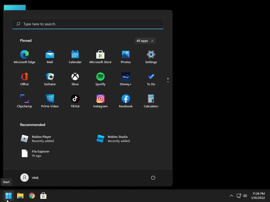Open the To Do app
Viewport: 270px width, 202px height.
(151, 79)
